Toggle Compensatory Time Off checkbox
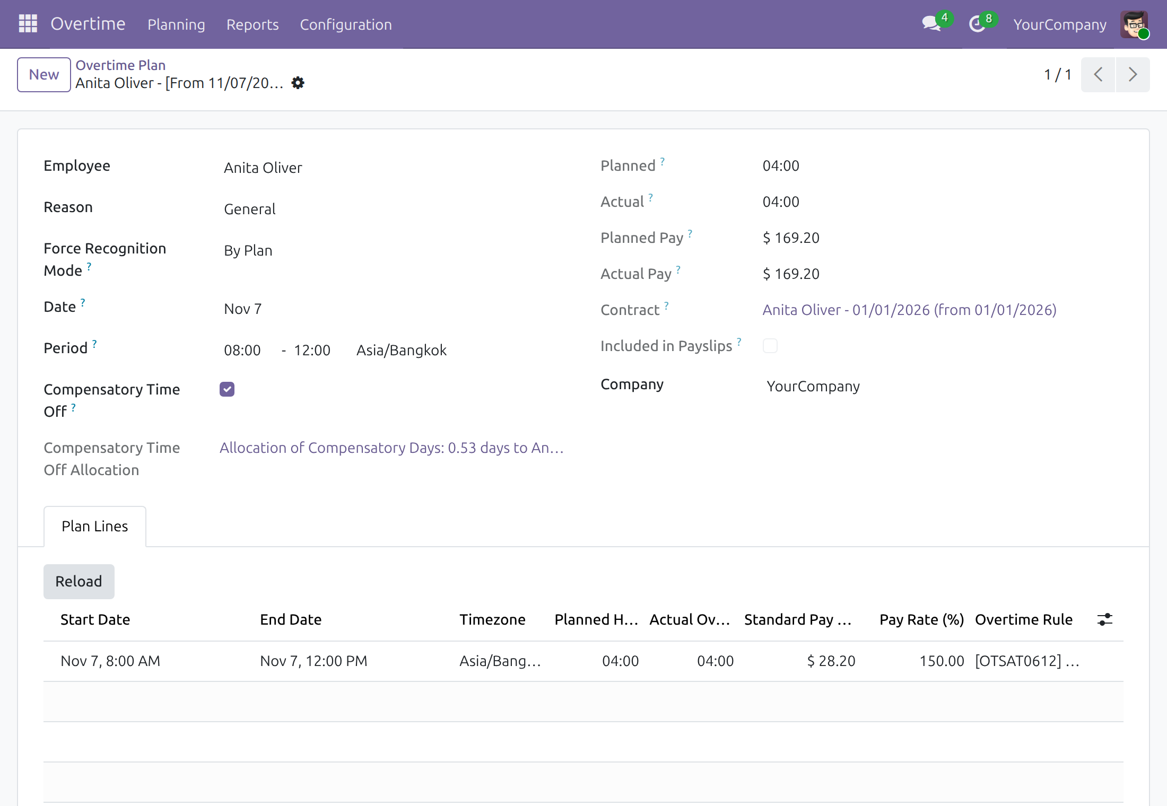The image size is (1167, 806). [227, 389]
